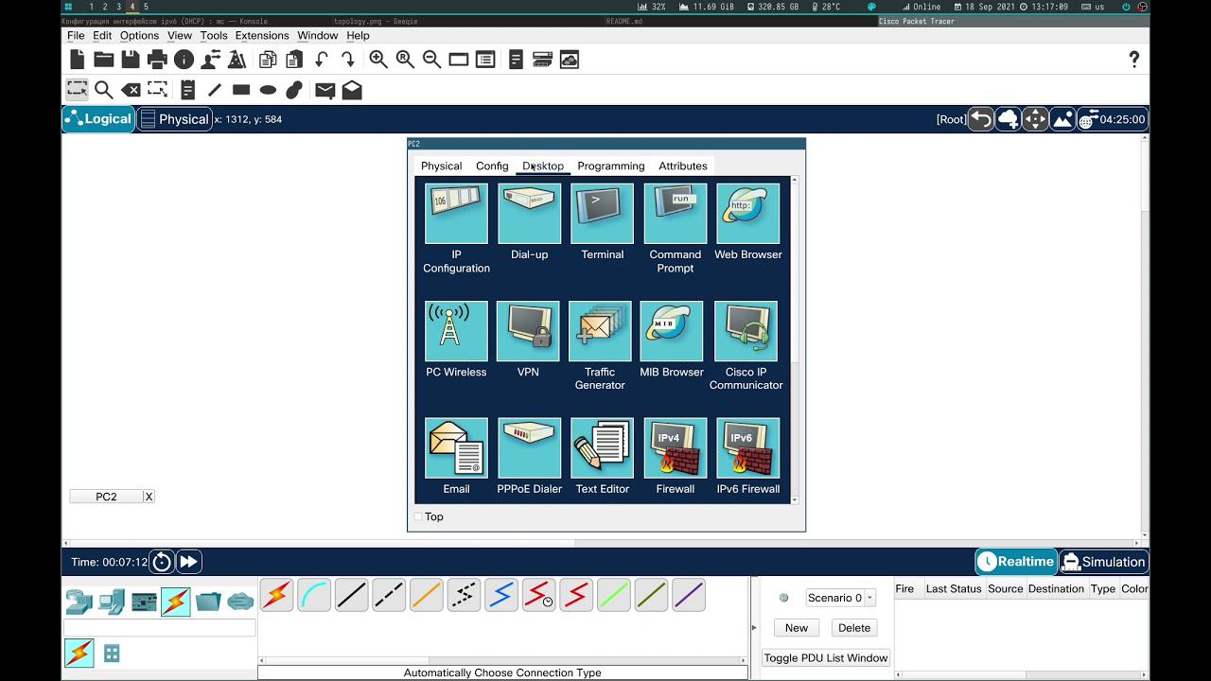The image size is (1211, 681).
Task: Open the Activity Wizard icon
Action: pos(237,60)
